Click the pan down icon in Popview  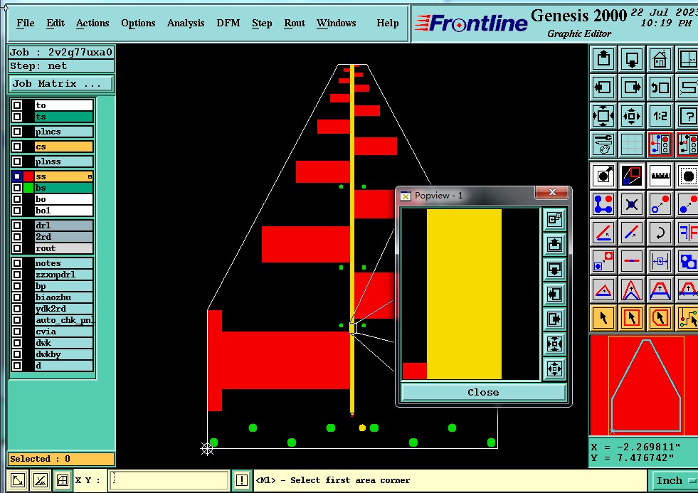tap(554, 269)
